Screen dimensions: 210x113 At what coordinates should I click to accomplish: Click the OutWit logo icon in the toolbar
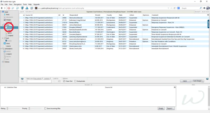pyautogui.click(x=208, y=8)
